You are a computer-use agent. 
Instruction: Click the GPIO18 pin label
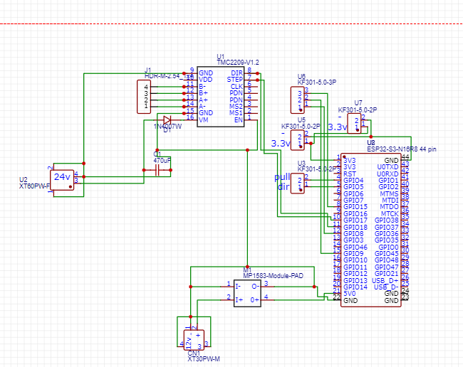(355, 228)
